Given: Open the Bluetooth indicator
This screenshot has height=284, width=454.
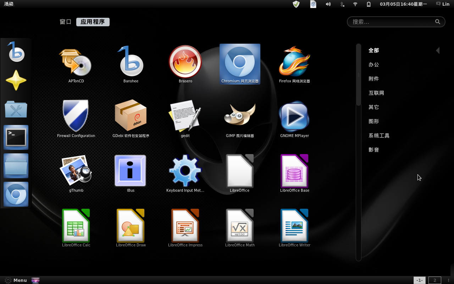Looking at the screenshot, I should click(x=342, y=4).
